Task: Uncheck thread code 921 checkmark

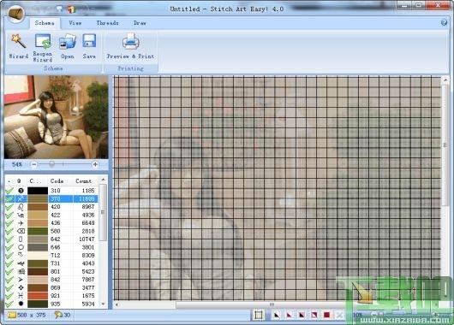Action: click(9, 296)
